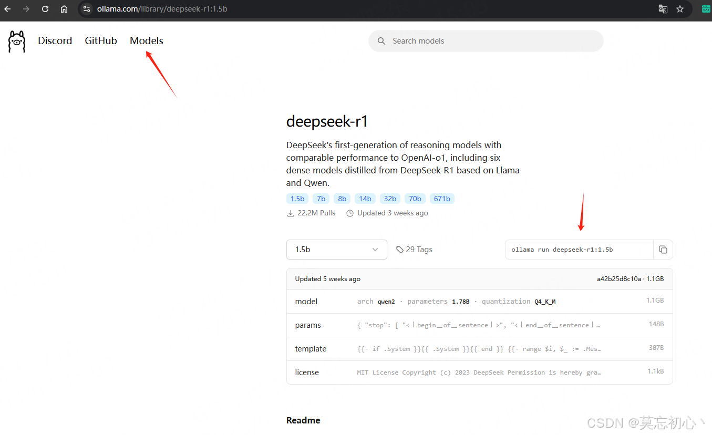
Task: Copy the ollama run command
Action: [663, 250]
